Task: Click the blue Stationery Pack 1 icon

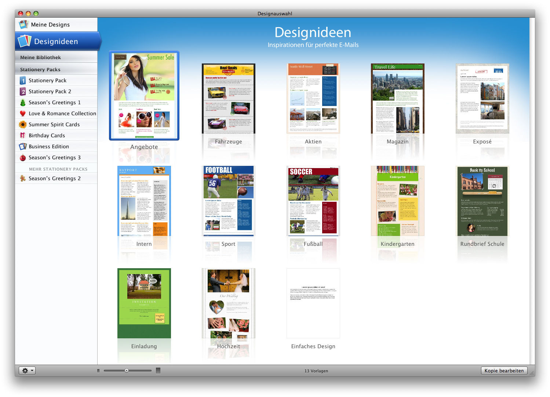Action: click(x=23, y=80)
